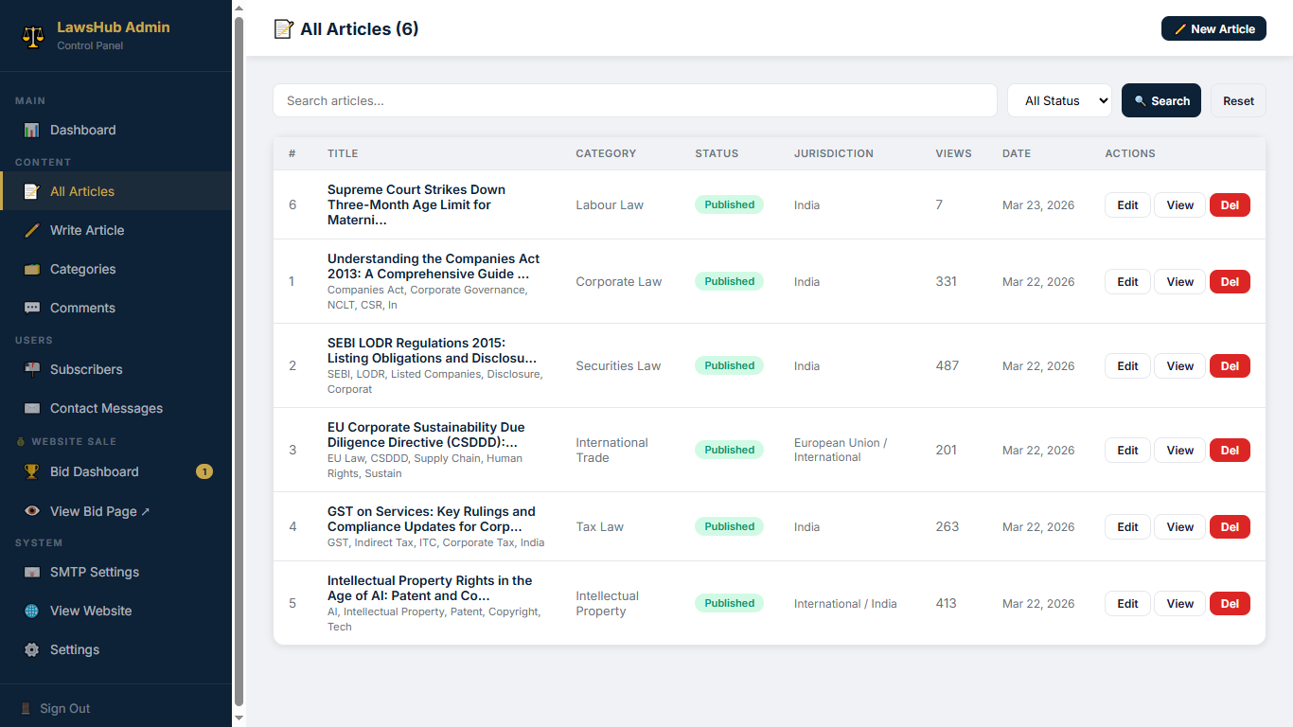The width and height of the screenshot is (1293, 727).
Task: Click the Subscribers mailbox icon
Action: point(32,369)
